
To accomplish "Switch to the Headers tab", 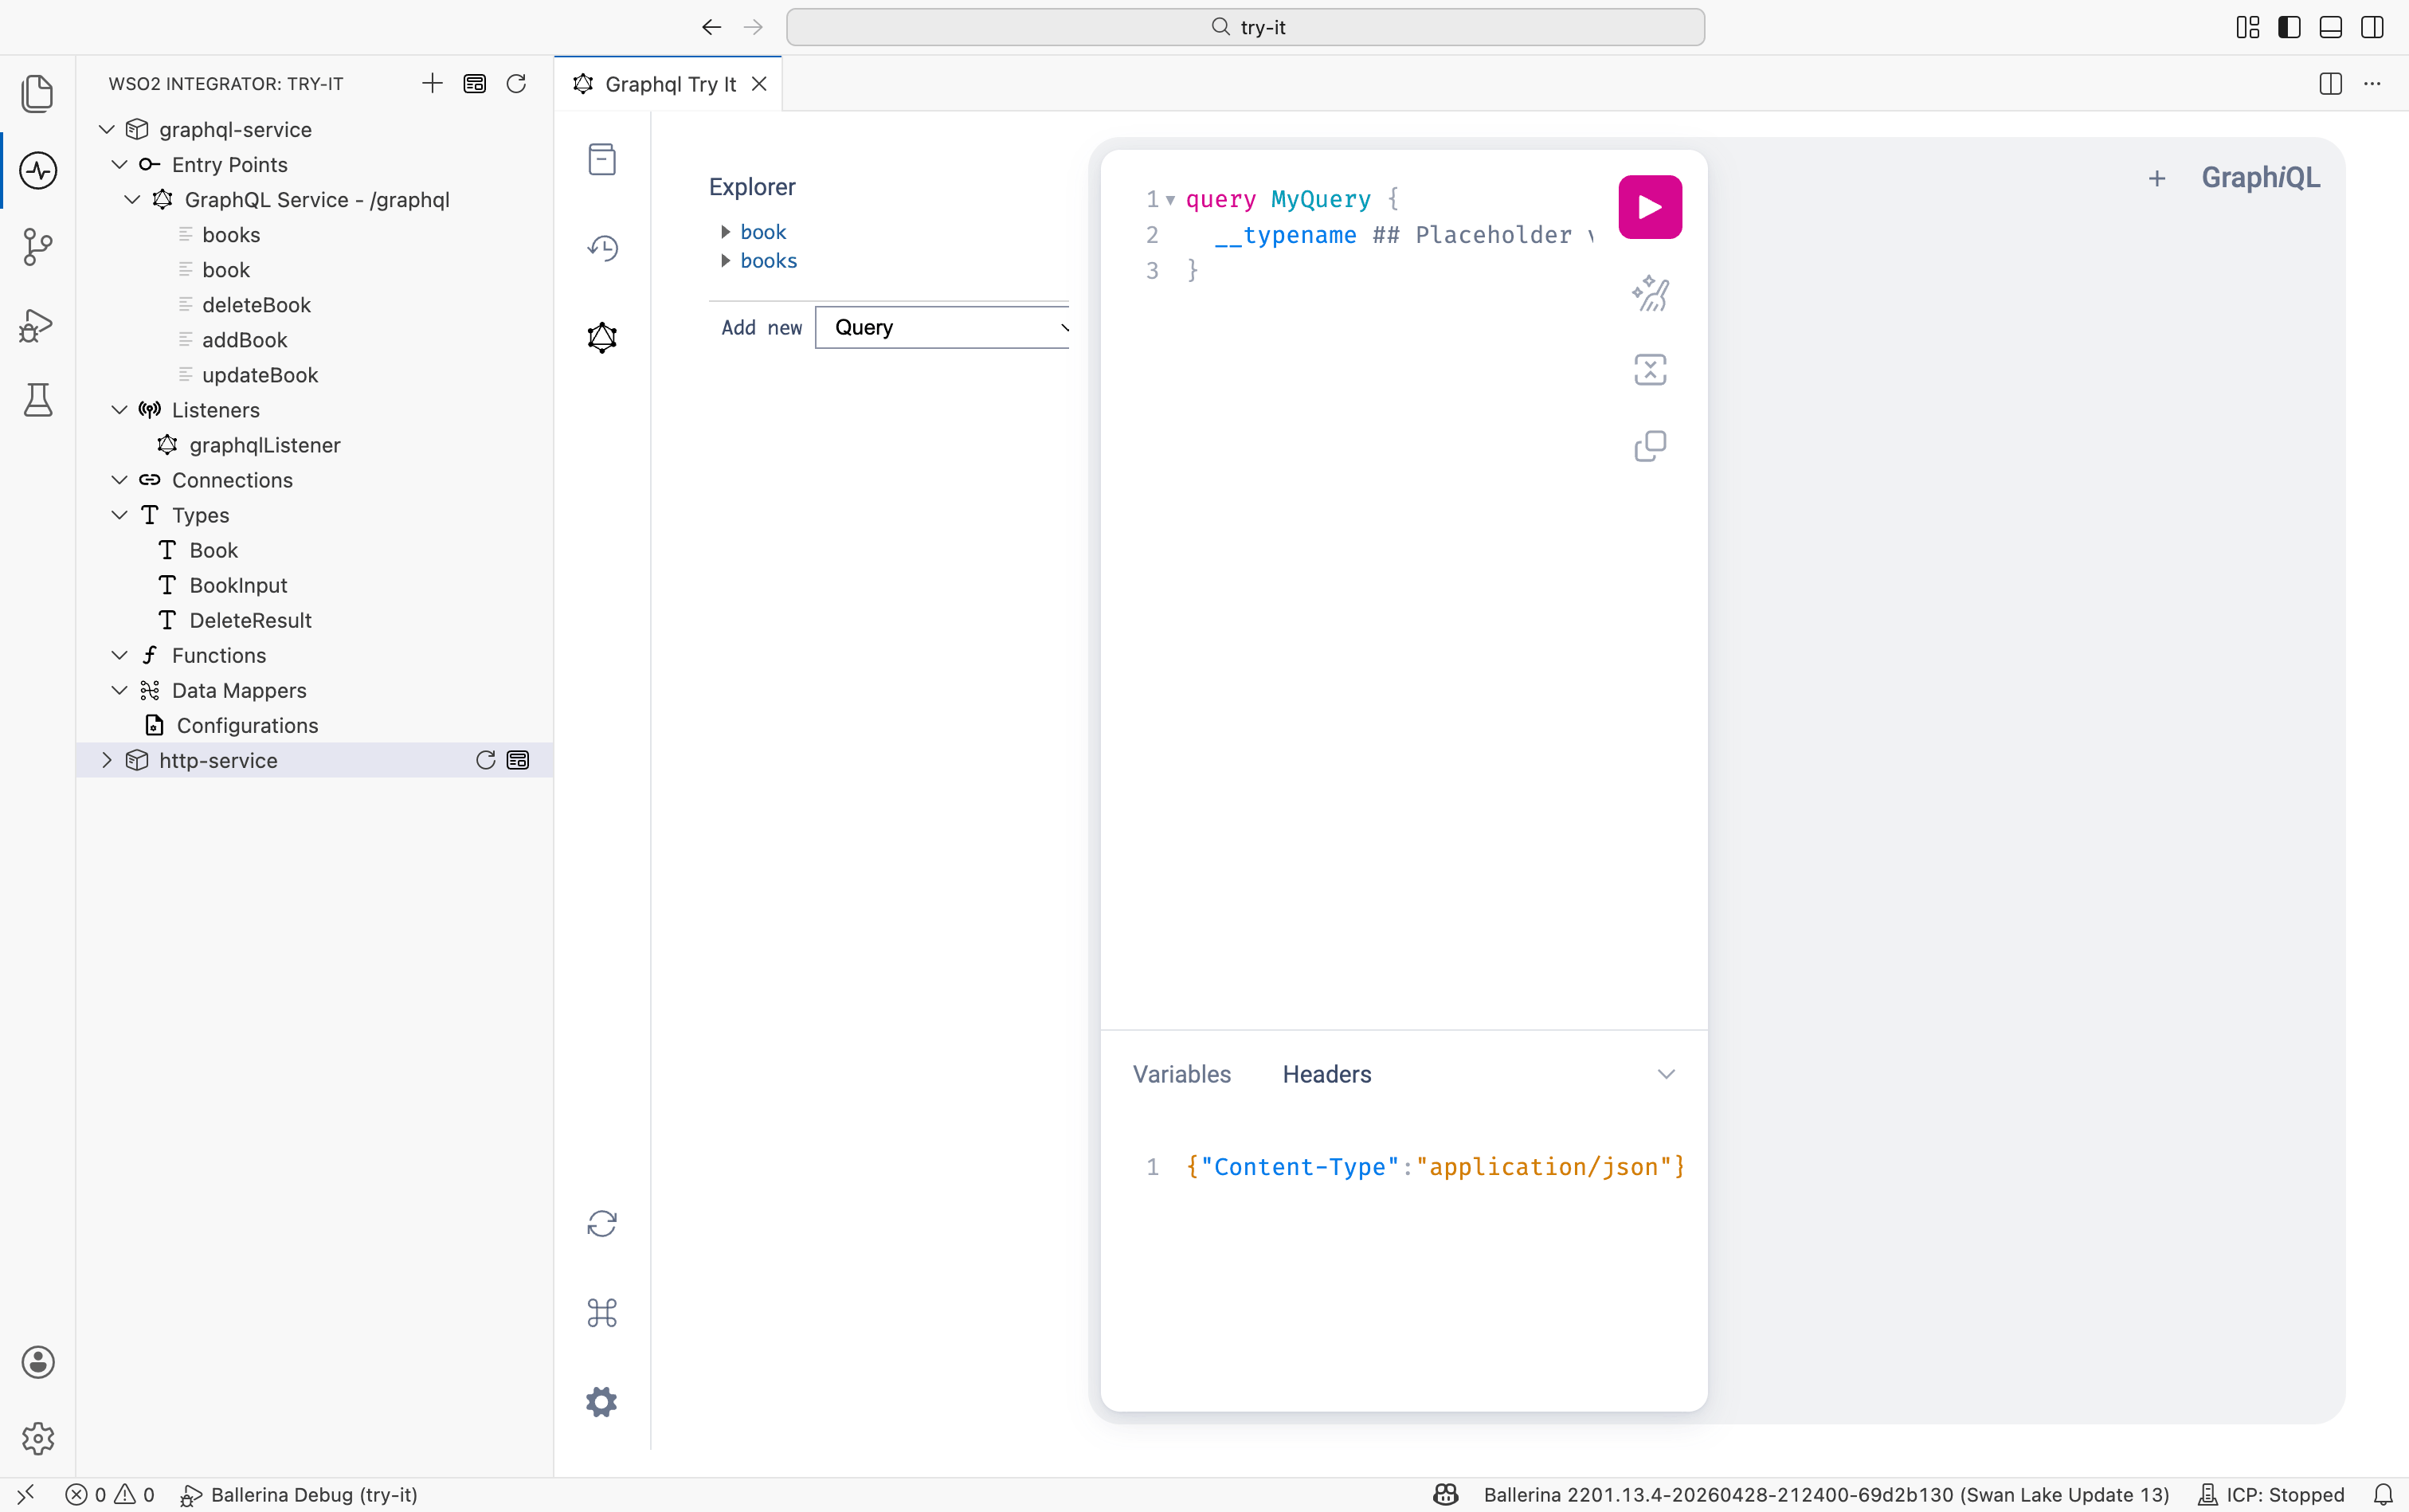I will [x=1326, y=1074].
